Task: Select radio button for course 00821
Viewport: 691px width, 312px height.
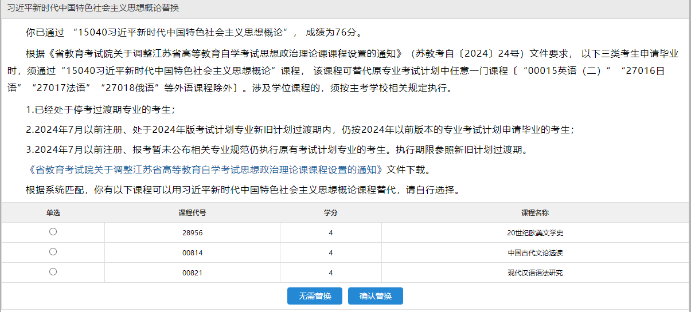Action: pyautogui.click(x=53, y=272)
